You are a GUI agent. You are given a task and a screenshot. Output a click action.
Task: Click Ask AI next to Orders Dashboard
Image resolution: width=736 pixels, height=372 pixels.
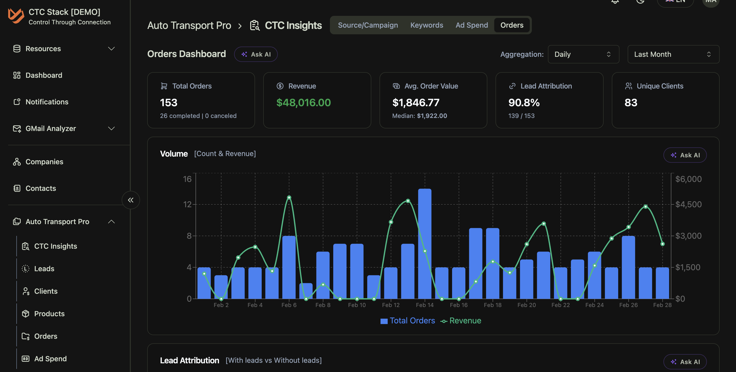pos(256,54)
